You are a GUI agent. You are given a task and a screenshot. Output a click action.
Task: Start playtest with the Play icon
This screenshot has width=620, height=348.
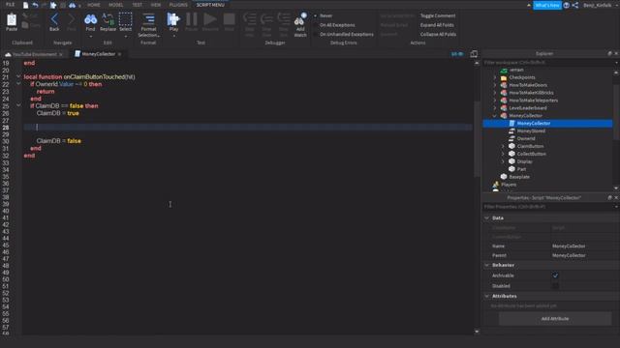click(173, 19)
